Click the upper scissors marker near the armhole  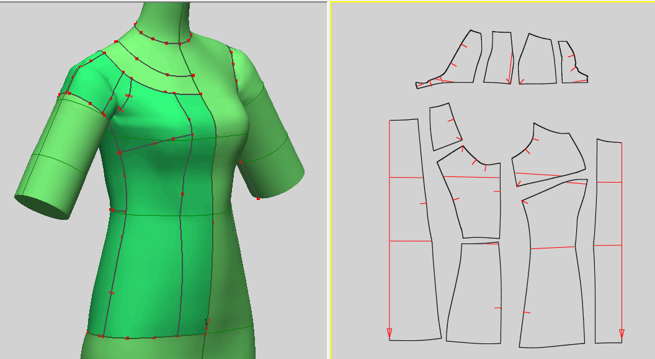pyautogui.click(x=128, y=96)
